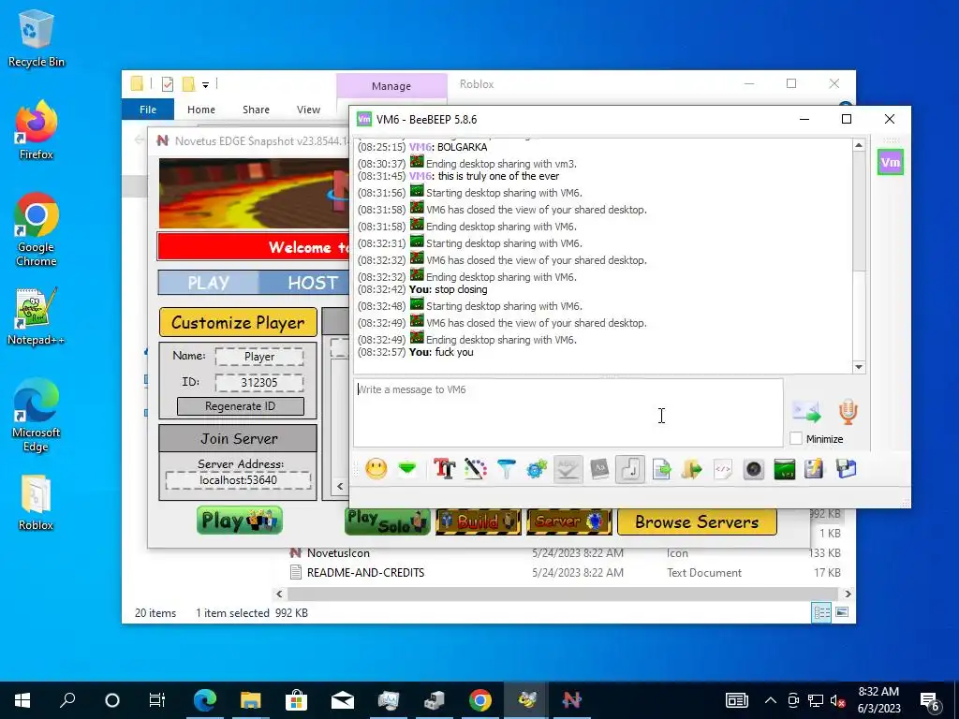Open the font color picker icon
Image resolution: width=959 pixels, height=719 pixels.
[475, 469]
